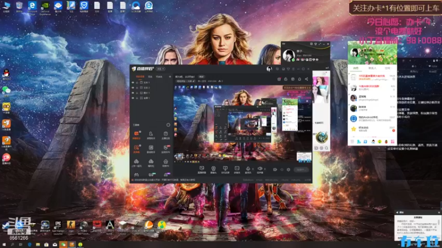Open the first orange toolbox tool
Image resolution: width=442 pixels, height=248 pixels.
(136, 135)
